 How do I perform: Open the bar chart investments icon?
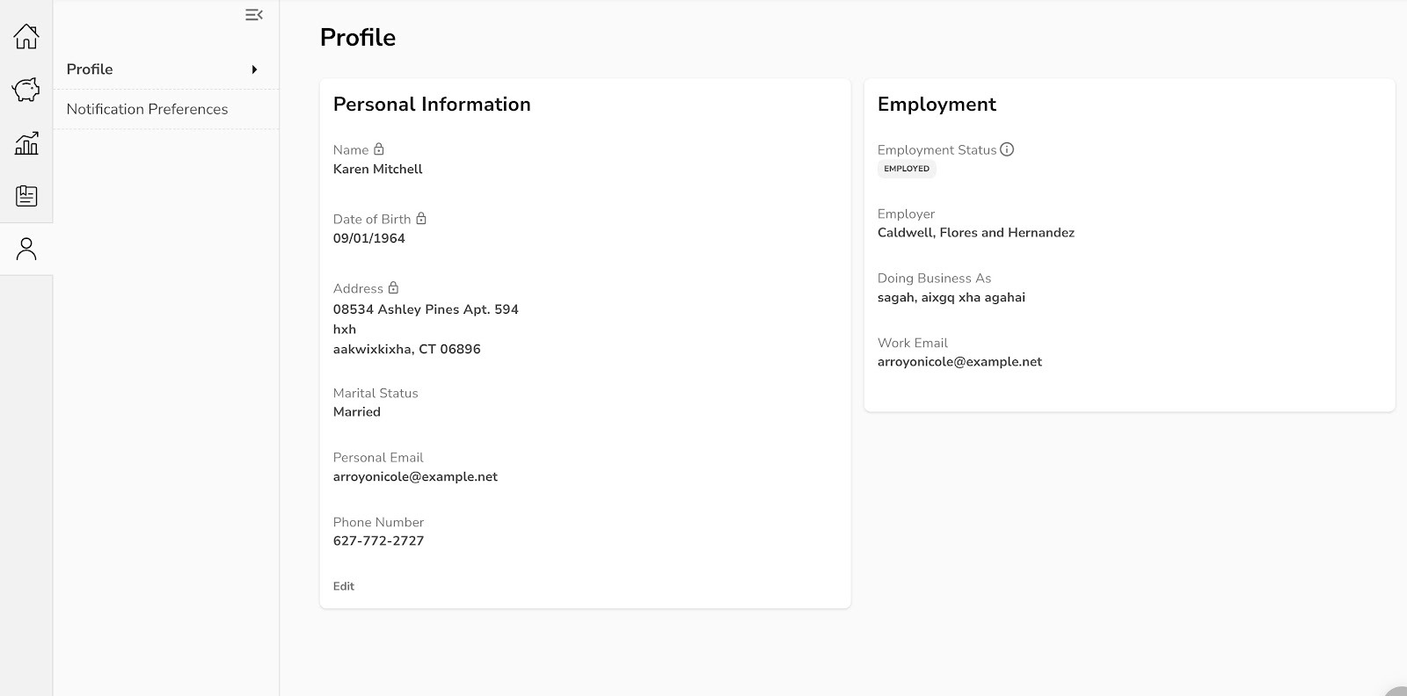pos(26,143)
